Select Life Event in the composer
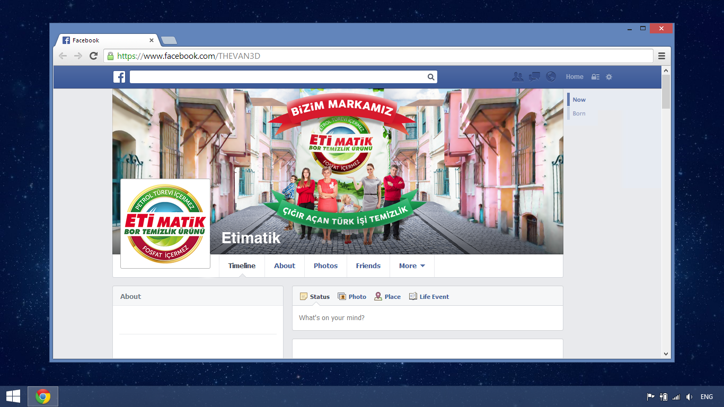 [429, 297]
